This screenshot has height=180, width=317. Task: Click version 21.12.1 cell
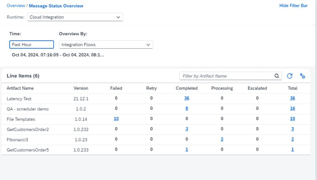click(x=81, y=99)
